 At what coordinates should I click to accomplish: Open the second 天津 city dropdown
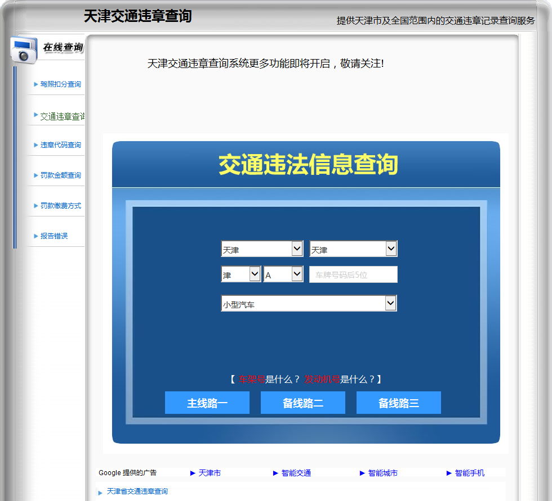354,249
